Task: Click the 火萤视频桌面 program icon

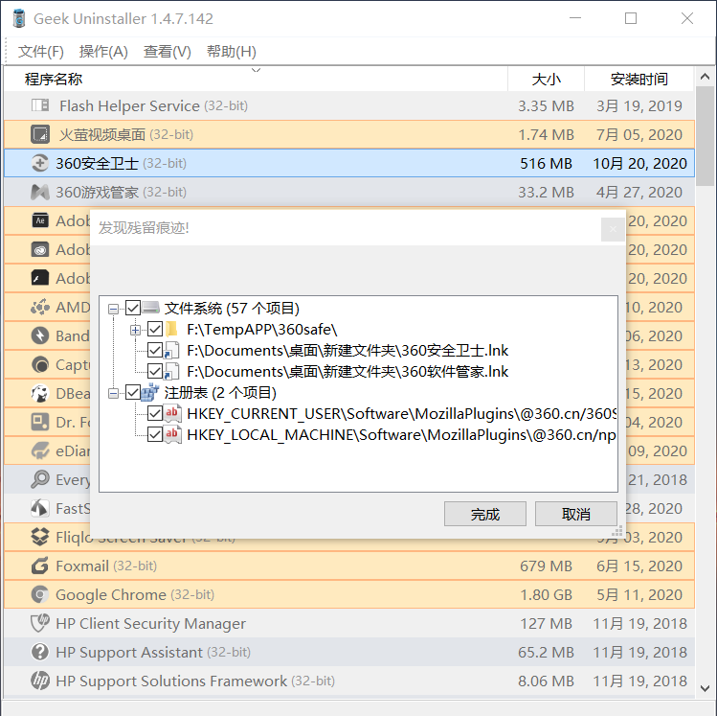Action: click(x=40, y=134)
